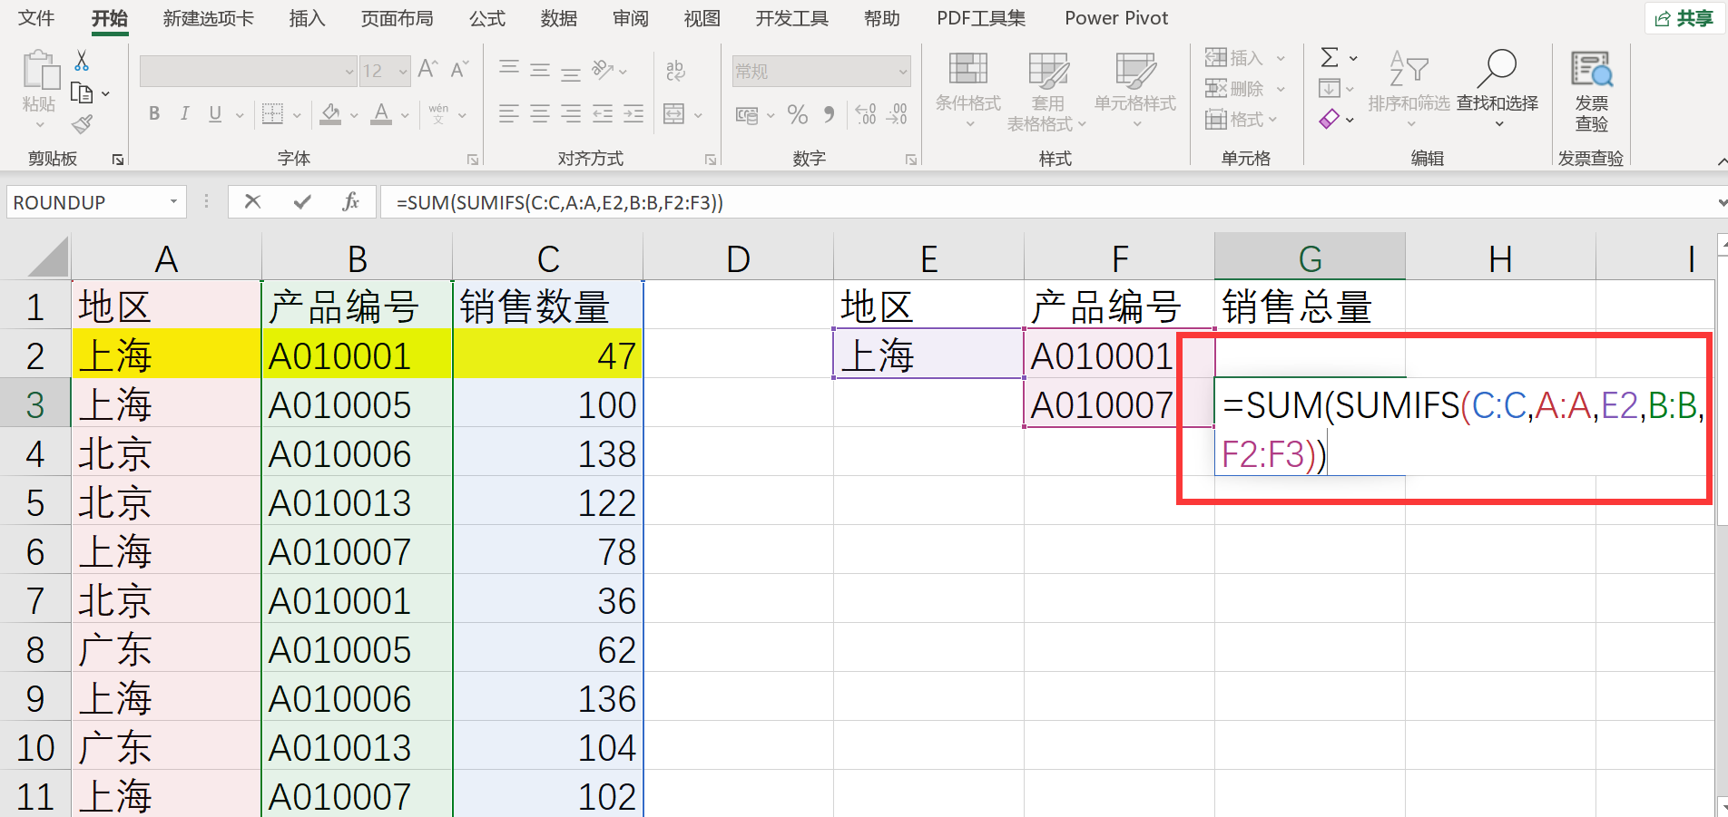Toggle Bold formatting
Image resolution: width=1728 pixels, height=817 pixels.
coord(154,113)
